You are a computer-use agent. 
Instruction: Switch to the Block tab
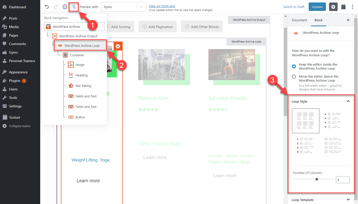point(319,20)
